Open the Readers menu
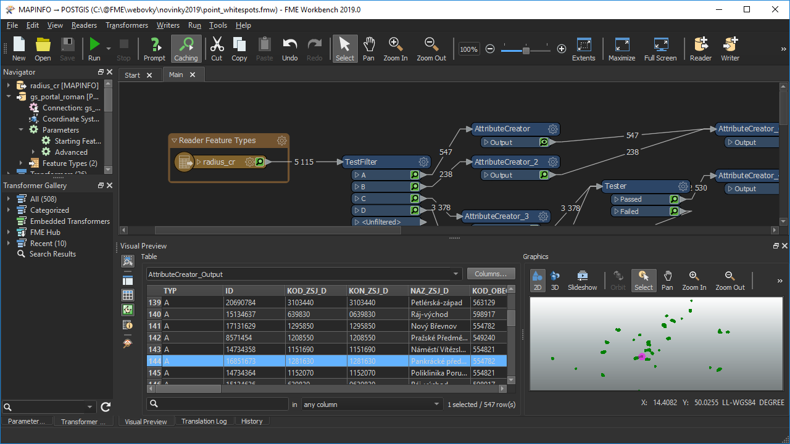Screen dimensions: 790x444 84,25
